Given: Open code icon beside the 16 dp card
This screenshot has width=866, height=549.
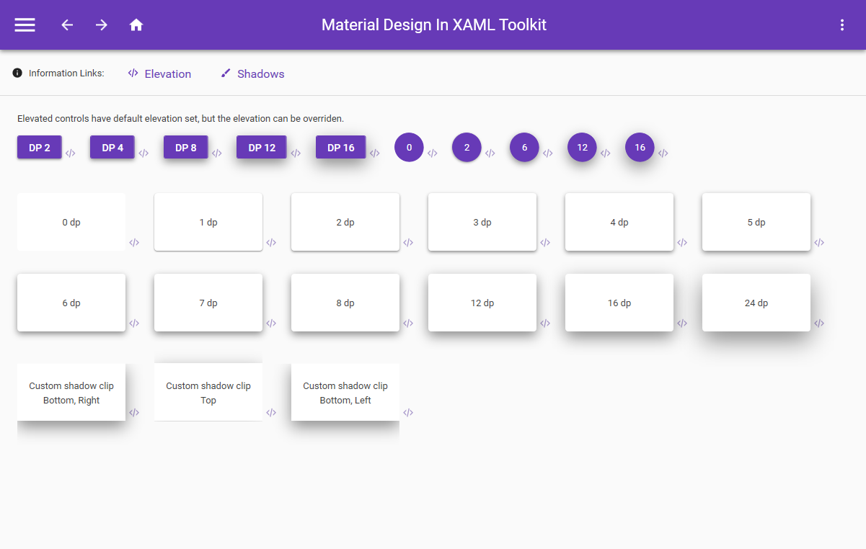Looking at the screenshot, I should point(682,323).
